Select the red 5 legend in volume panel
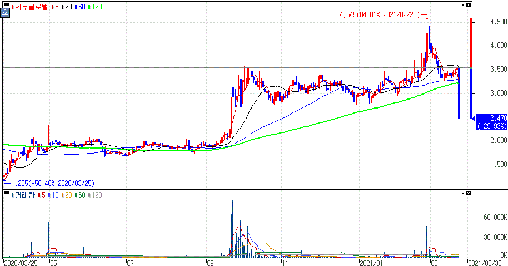 tap(42, 195)
